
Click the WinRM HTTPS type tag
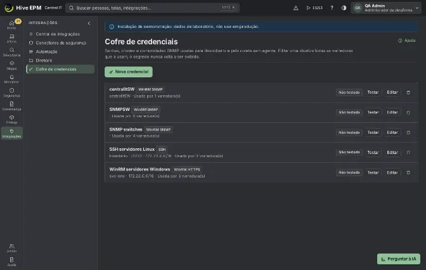pos(187,169)
